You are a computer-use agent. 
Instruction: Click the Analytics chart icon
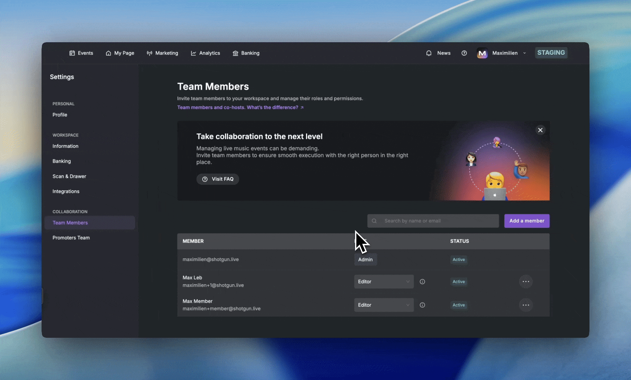(x=193, y=53)
